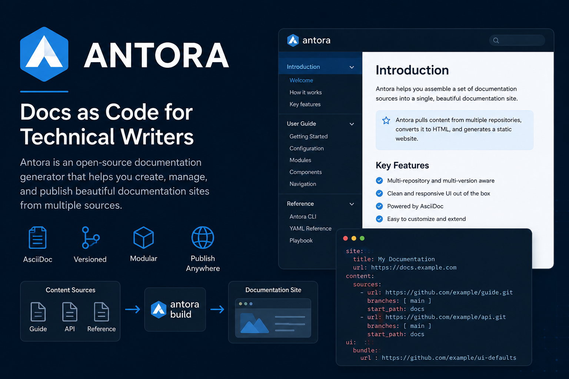The height and width of the screenshot is (379, 569).
Task: Click the guide.git repository URL
Action: pos(449,292)
